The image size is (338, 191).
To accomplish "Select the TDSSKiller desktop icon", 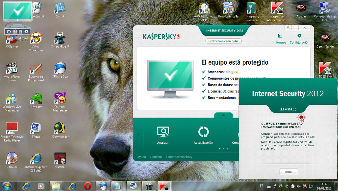I will pos(325,70).
